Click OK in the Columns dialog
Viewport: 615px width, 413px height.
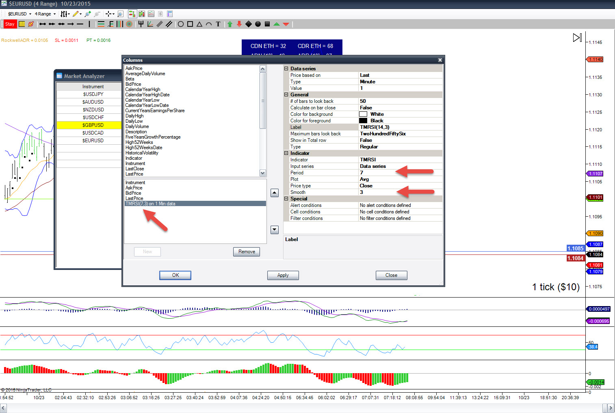coord(175,275)
